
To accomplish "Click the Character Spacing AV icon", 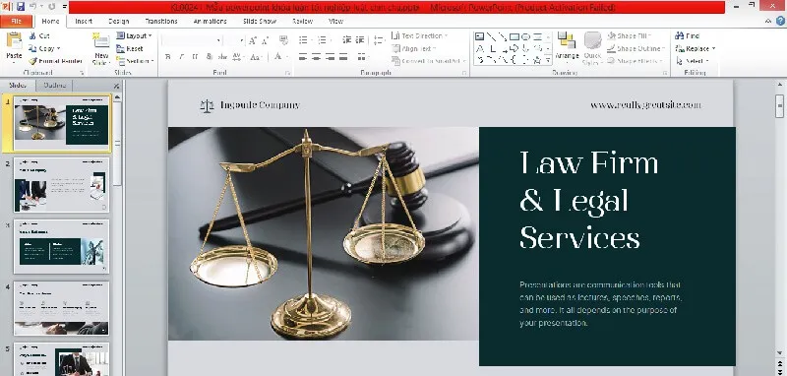I will pyautogui.click(x=237, y=57).
